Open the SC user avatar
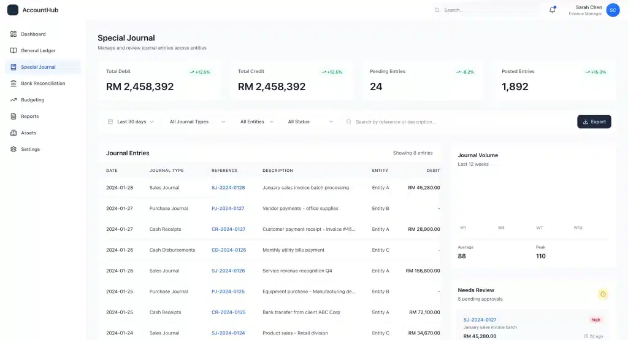Viewport: 628px width, 340px height. (613, 10)
